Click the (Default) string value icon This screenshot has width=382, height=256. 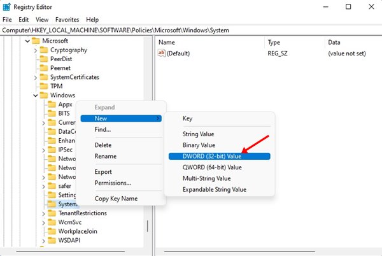click(162, 54)
